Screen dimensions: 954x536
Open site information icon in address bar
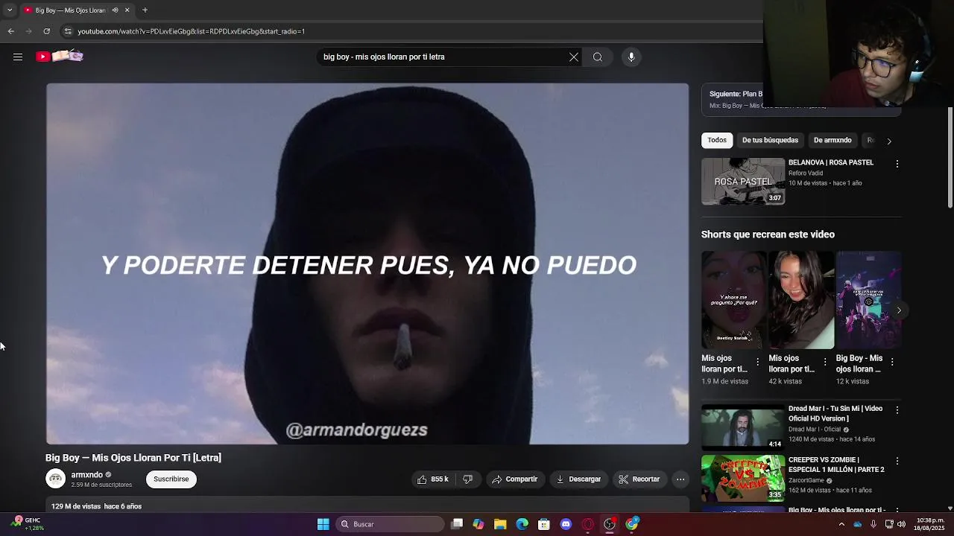(68, 31)
